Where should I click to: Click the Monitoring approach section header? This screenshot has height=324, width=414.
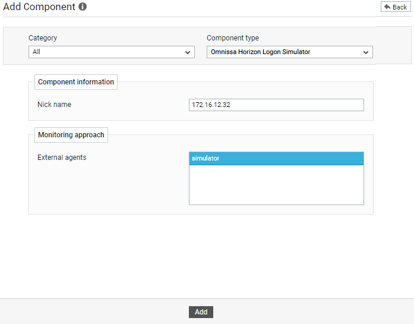[71, 135]
